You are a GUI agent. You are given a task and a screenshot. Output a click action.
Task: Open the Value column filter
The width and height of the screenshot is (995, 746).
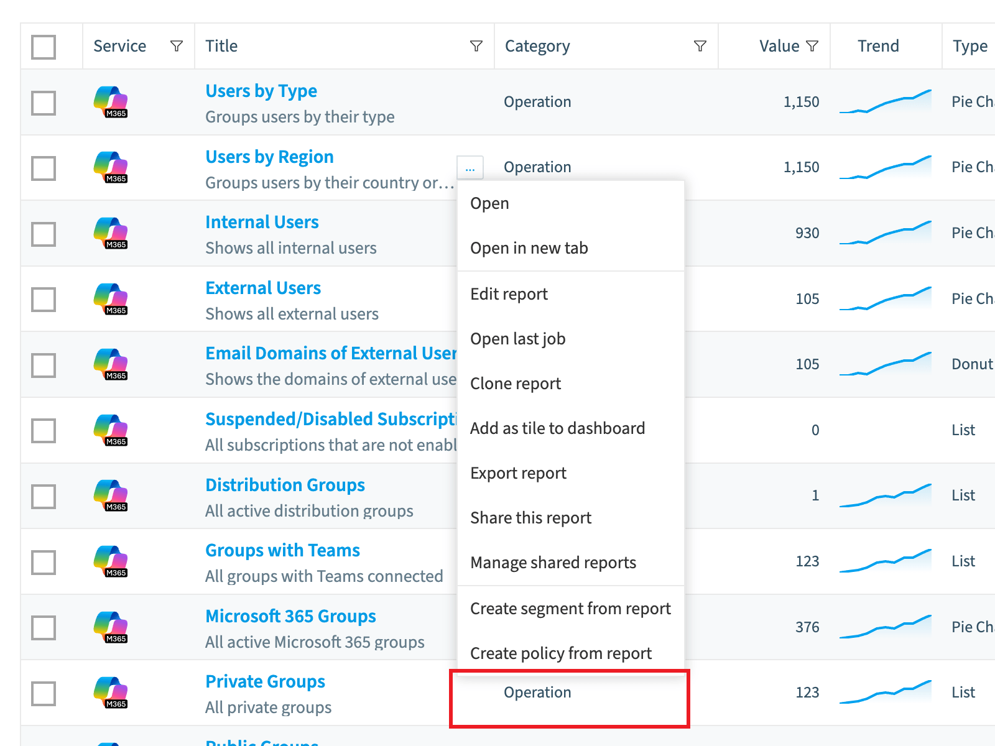[x=812, y=46]
